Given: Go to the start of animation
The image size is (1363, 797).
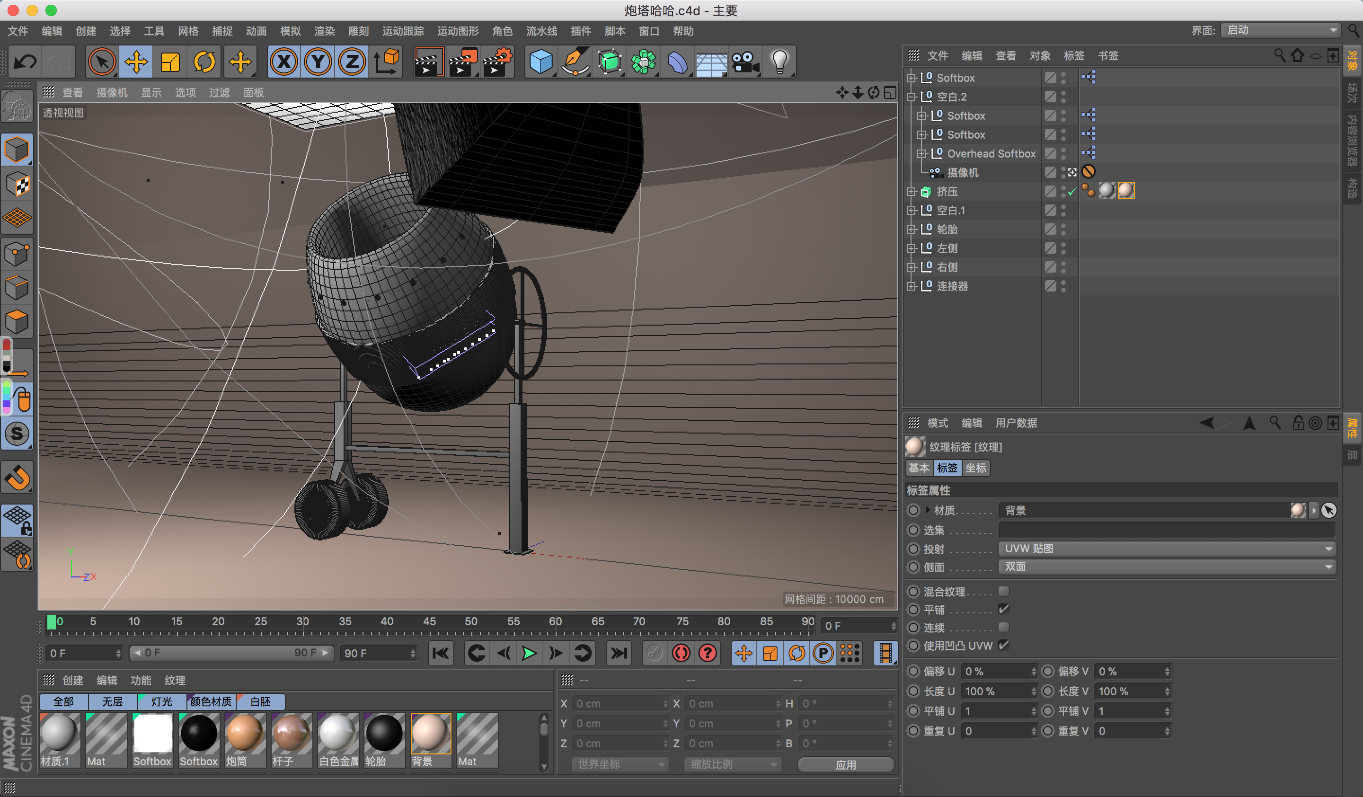Looking at the screenshot, I should (441, 653).
